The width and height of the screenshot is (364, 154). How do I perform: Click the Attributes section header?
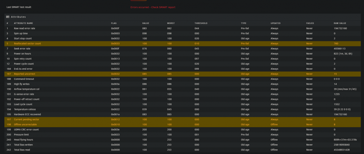182,17
